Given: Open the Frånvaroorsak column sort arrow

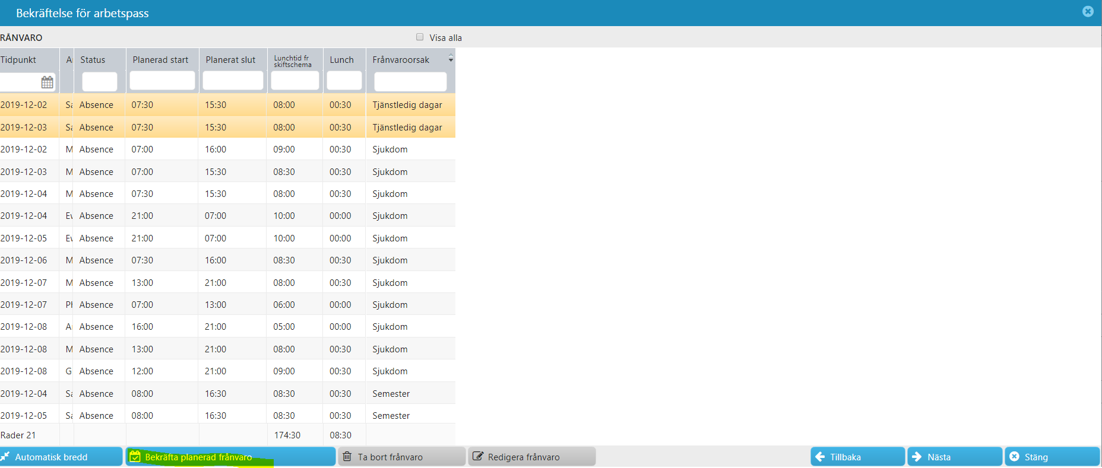Looking at the screenshot, I should coord(451,58).
